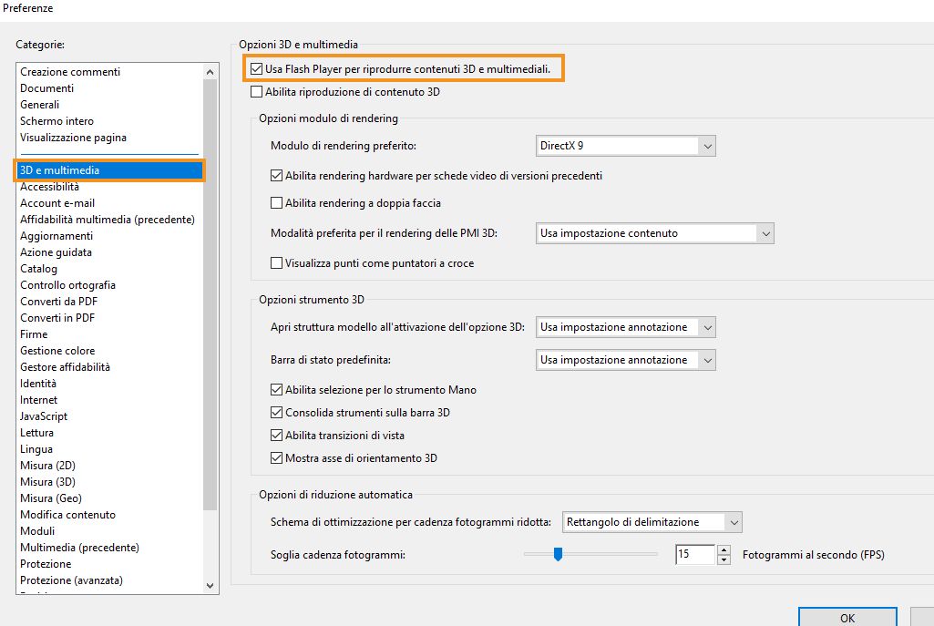Image resolution: width=934 pixels, height=626 pixels.
Task: Open the 'Modulo di rendering preferito' dropdown
Action: pyautogui.click(x=708, y=145)
